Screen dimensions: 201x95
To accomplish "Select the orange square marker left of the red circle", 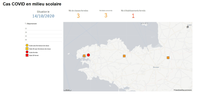I will 84,56.
